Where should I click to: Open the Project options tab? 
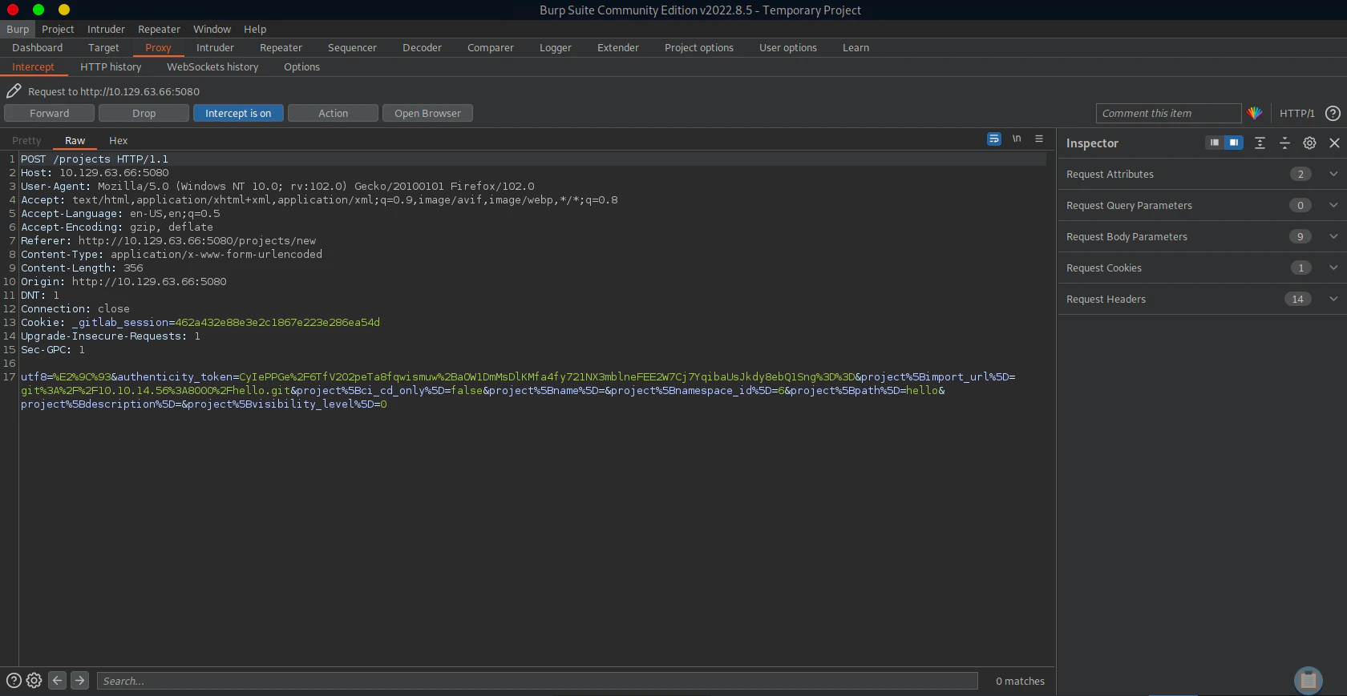[x=699, y=47]
